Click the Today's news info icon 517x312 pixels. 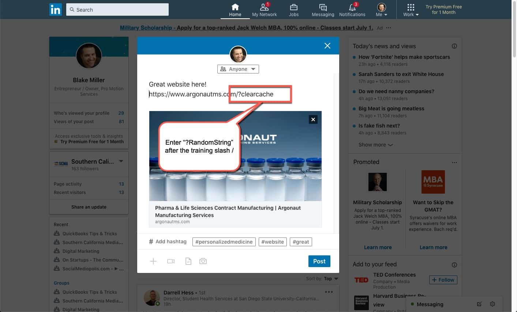click(x=454, y=46)
